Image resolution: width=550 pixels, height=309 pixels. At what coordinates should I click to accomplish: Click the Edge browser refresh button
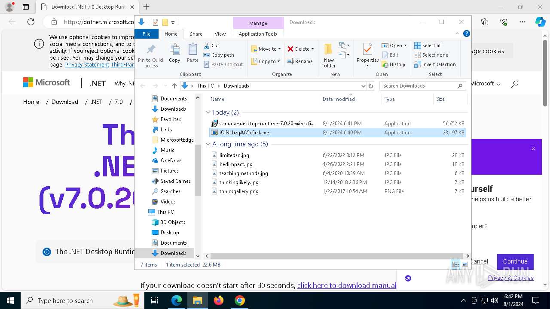31,22
